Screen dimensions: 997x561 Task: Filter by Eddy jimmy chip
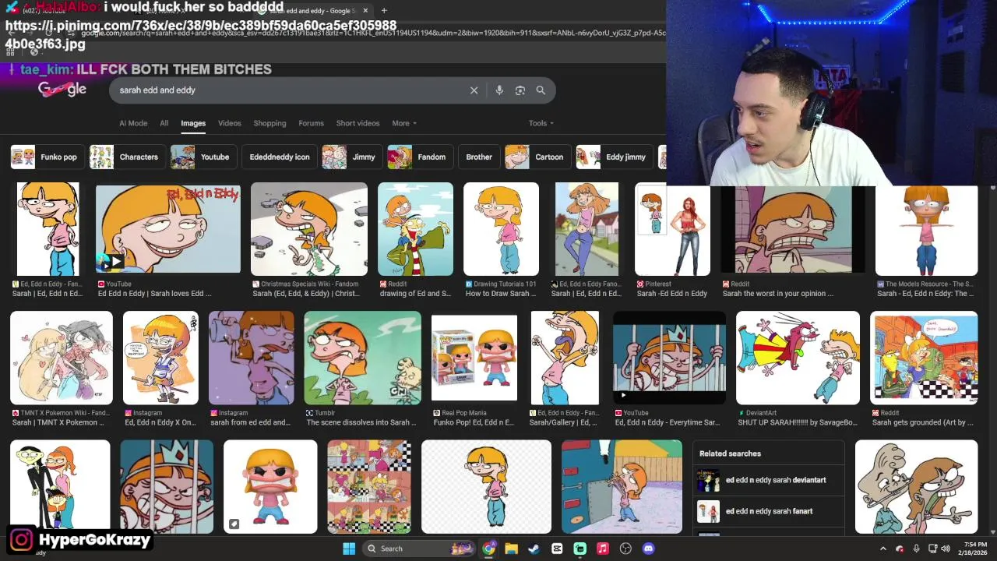(x=613, y=157)
